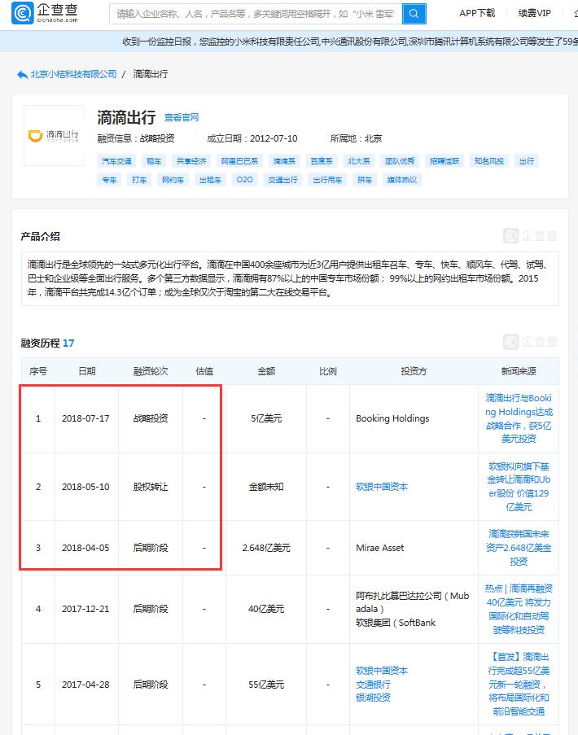Select the 交通出行 tag
Viewport: 578px width, 735px height.
[282, 180]
